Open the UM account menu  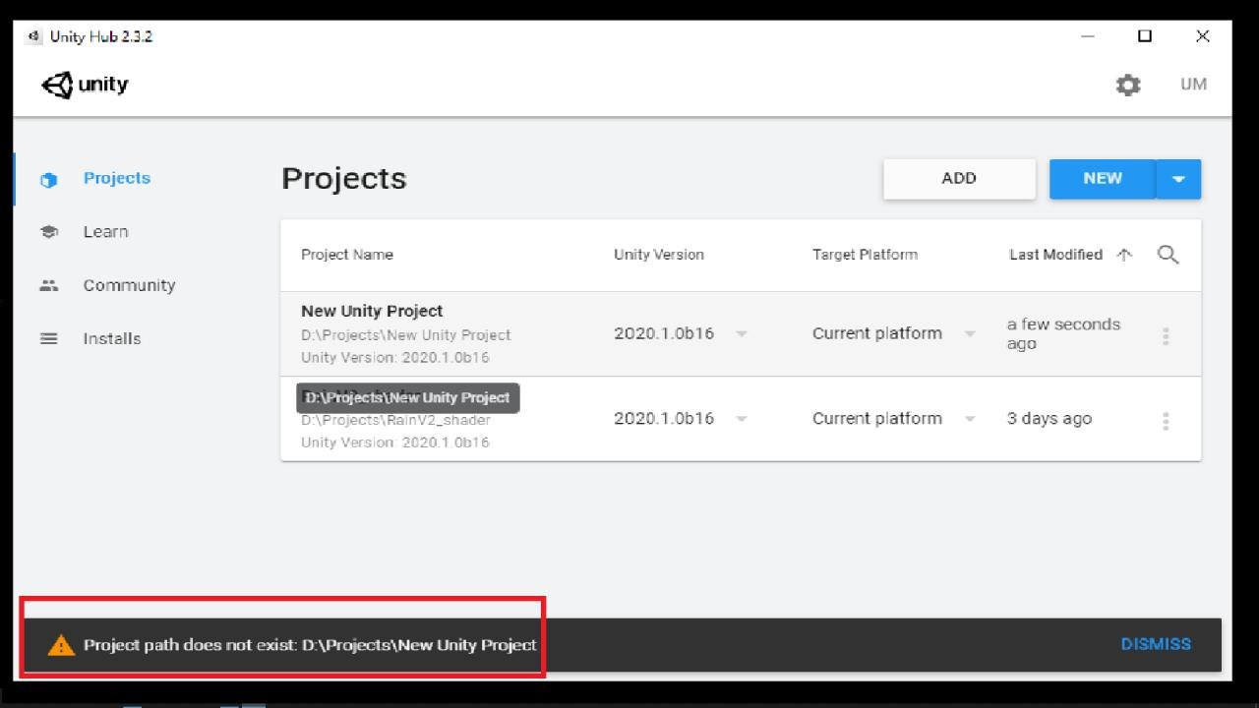point(1193,85)
